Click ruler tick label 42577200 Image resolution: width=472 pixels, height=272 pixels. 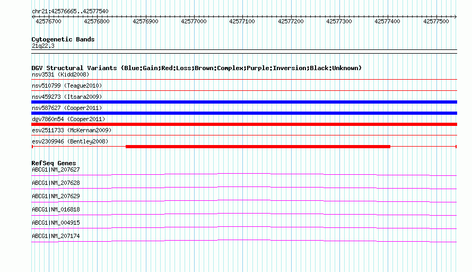[291, 21]
